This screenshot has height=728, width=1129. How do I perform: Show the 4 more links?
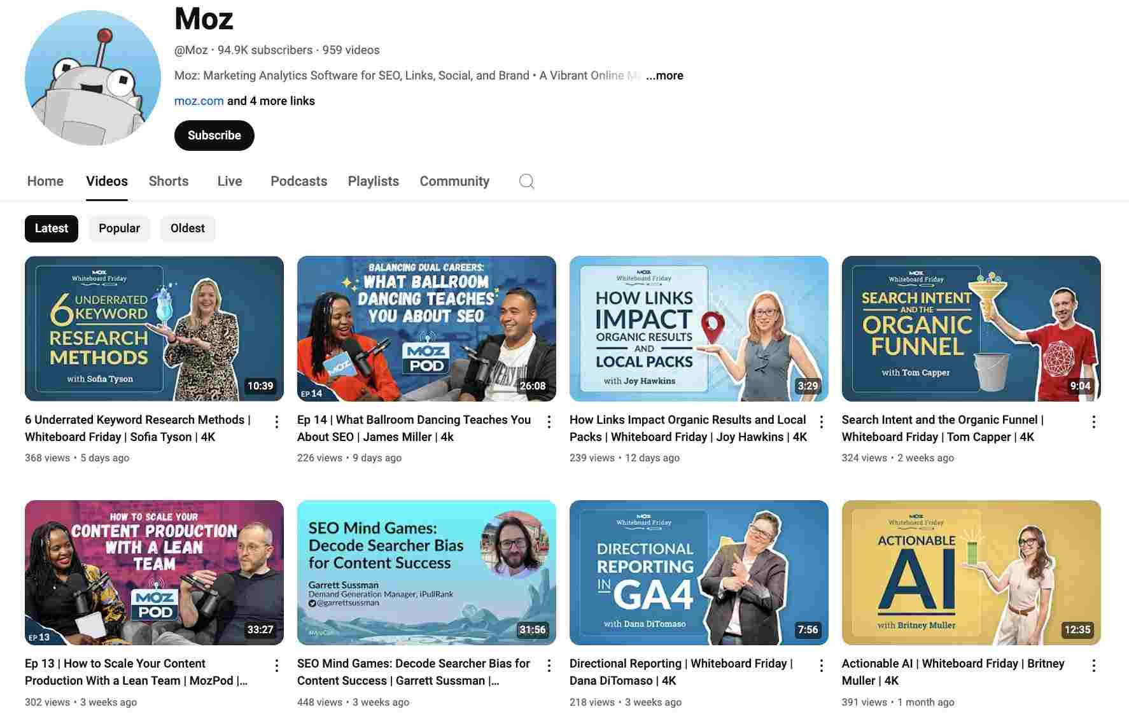271,101
